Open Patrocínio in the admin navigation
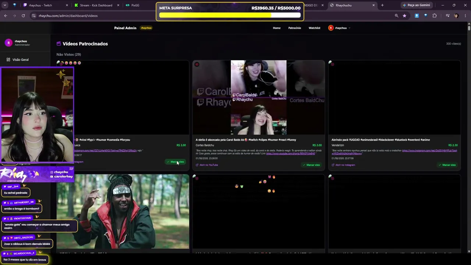This screenshot has width=471, height=265. 294,28
